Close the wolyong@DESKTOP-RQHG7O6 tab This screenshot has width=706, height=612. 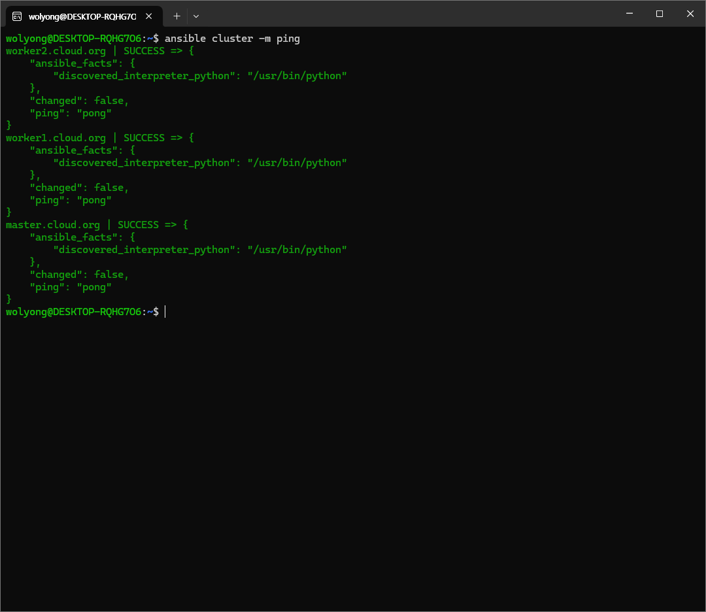[x=148, y=16]
